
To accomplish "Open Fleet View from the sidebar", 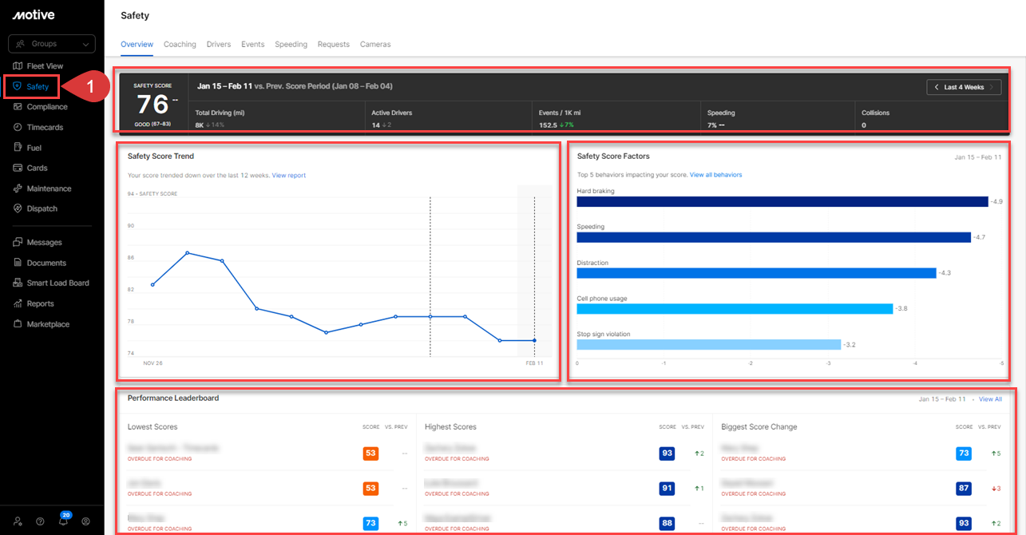I will point(44,66).
